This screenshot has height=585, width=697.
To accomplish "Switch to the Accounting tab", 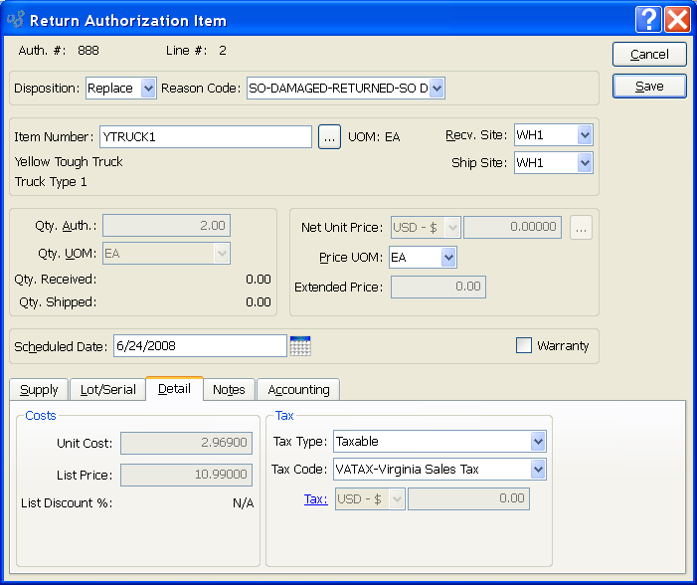I will pos(298,390).
